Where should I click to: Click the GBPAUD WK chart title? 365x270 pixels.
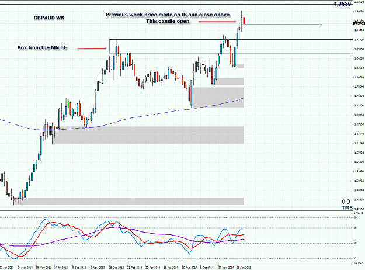[49, 18]
